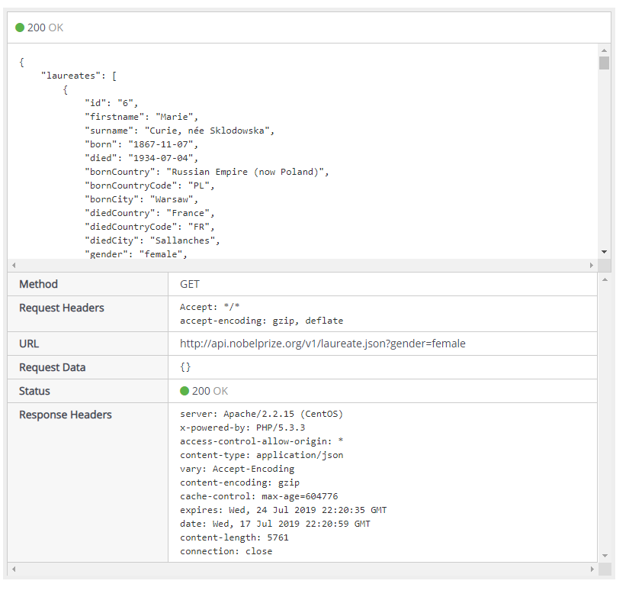Click JSON panel horizontal scroll right arrow
629x597 pixels.
[x=592, y=266]
